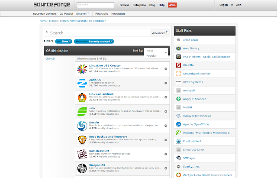
Task: Expand the NamelessROM row arrow
Action: (166, 154)
